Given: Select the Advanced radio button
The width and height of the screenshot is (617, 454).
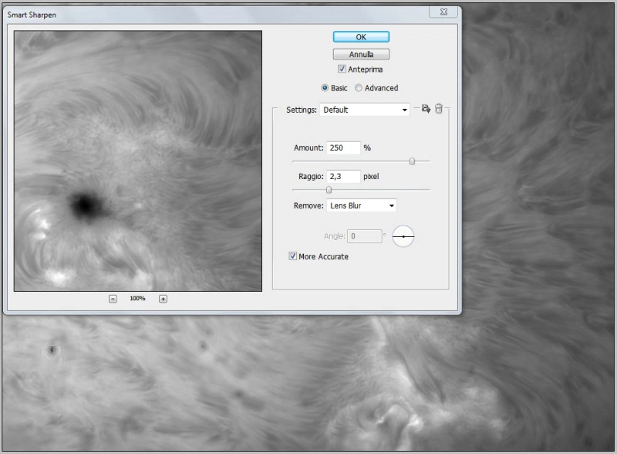Looking at the screenshot, I should click(359, 88).
